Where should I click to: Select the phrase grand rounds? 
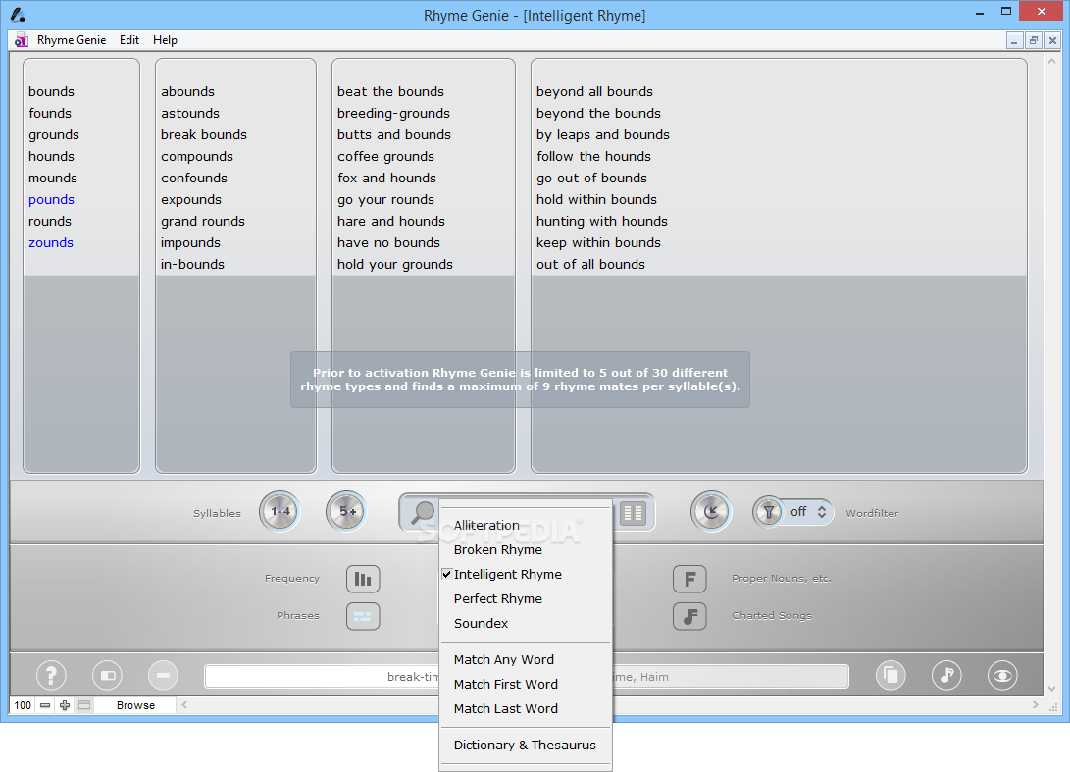click(203, 221)
